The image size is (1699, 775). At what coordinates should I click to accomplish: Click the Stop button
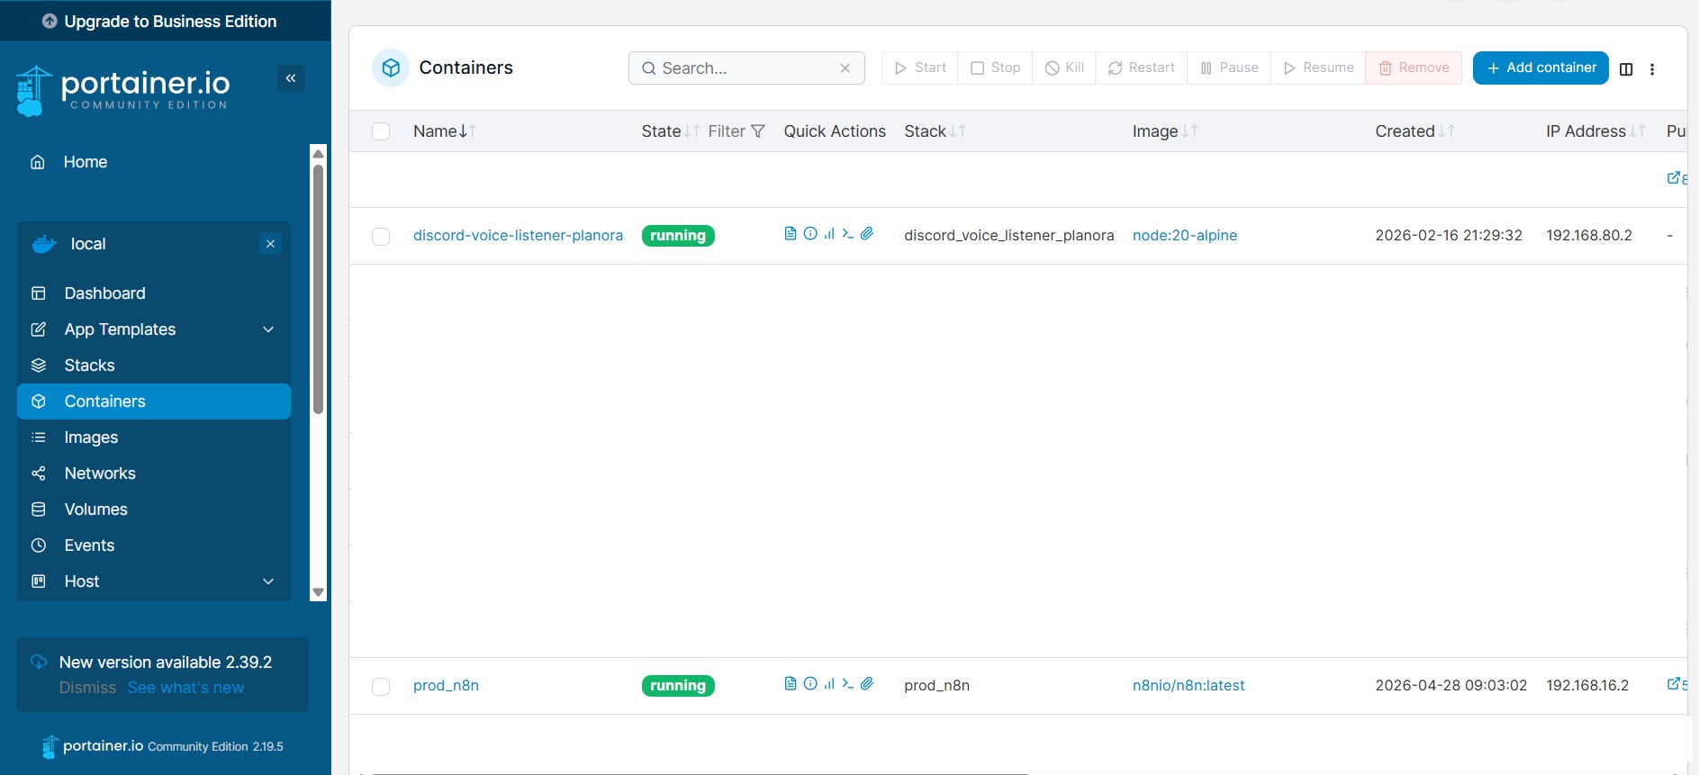pyautogui.click(x=996, y=68)
